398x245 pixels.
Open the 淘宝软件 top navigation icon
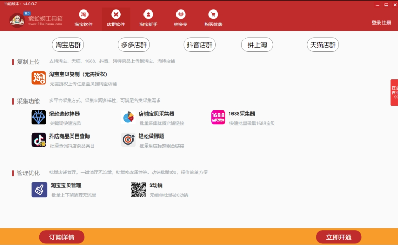click(x=83, y=15)
